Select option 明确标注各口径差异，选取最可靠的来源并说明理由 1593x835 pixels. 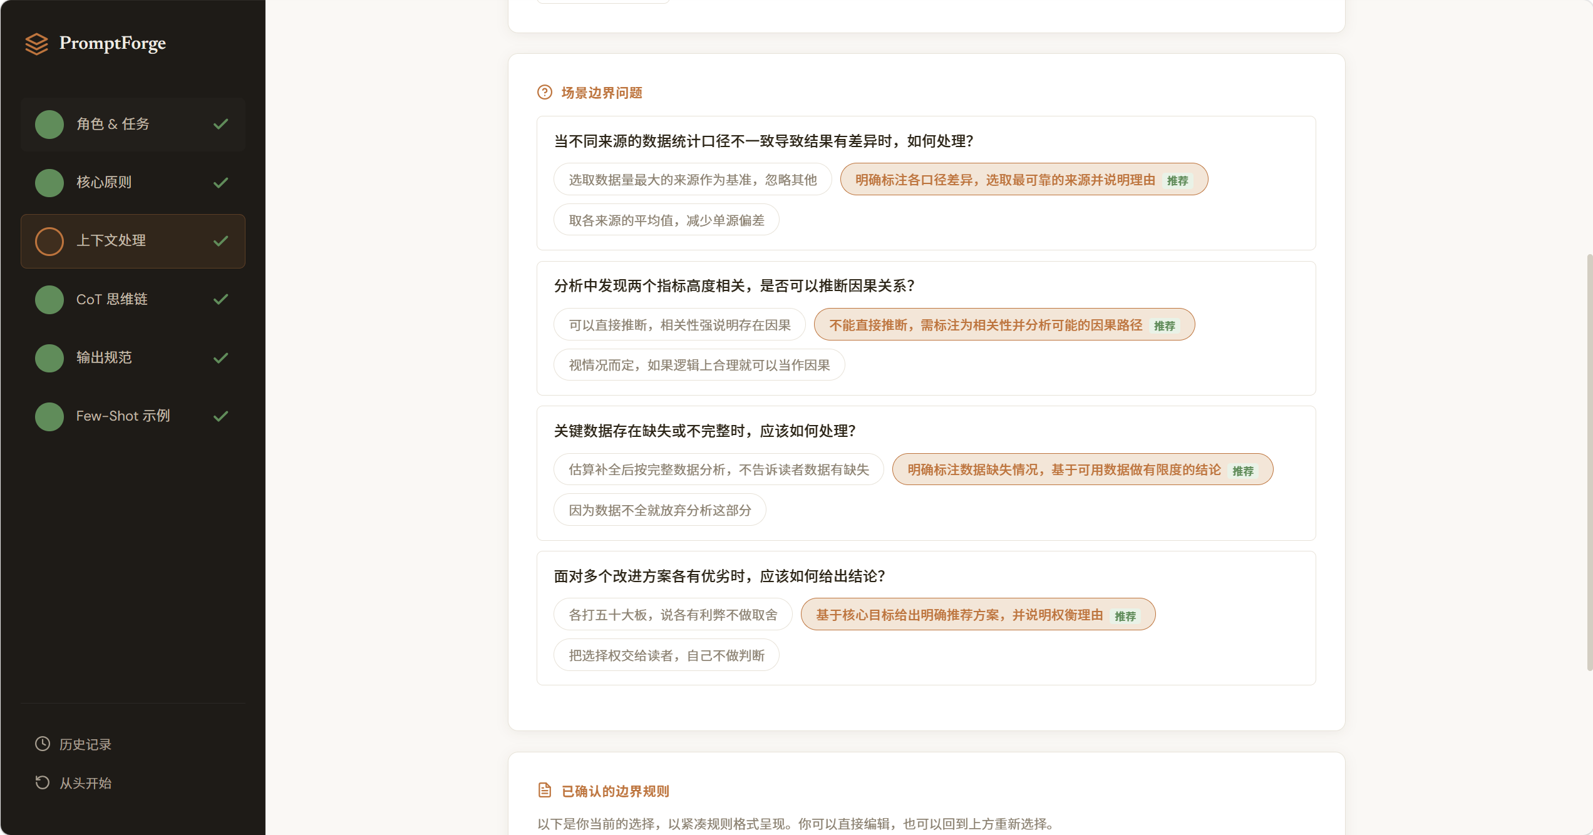tap(1024, 180)
